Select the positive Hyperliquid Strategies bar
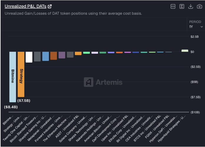The height and width of the screenshot is (147, 205). click(185, 51)
